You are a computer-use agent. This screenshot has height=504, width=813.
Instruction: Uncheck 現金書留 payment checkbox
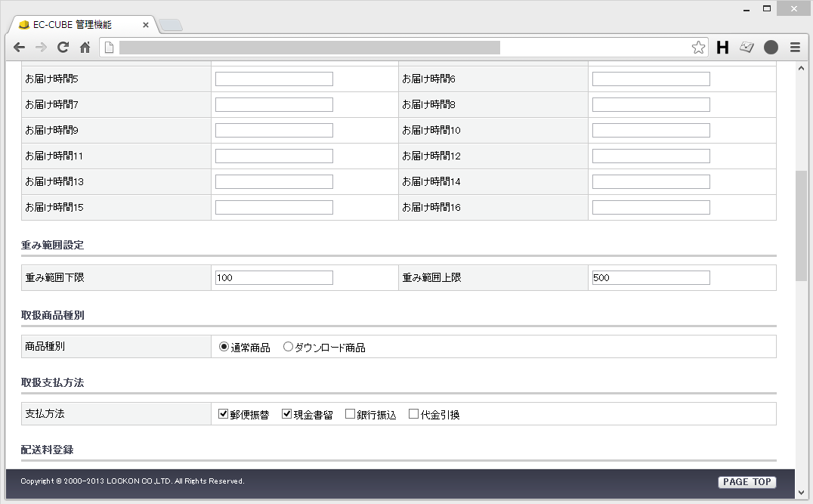[286, 414]
